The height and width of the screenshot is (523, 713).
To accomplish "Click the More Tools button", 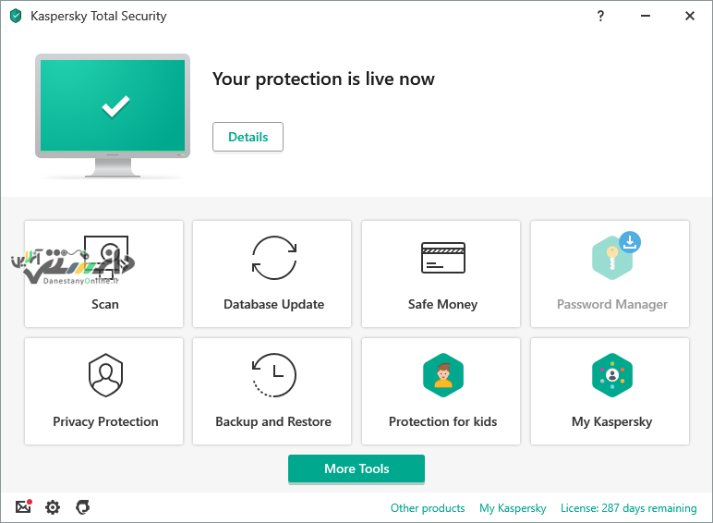I will click(356, 468).
